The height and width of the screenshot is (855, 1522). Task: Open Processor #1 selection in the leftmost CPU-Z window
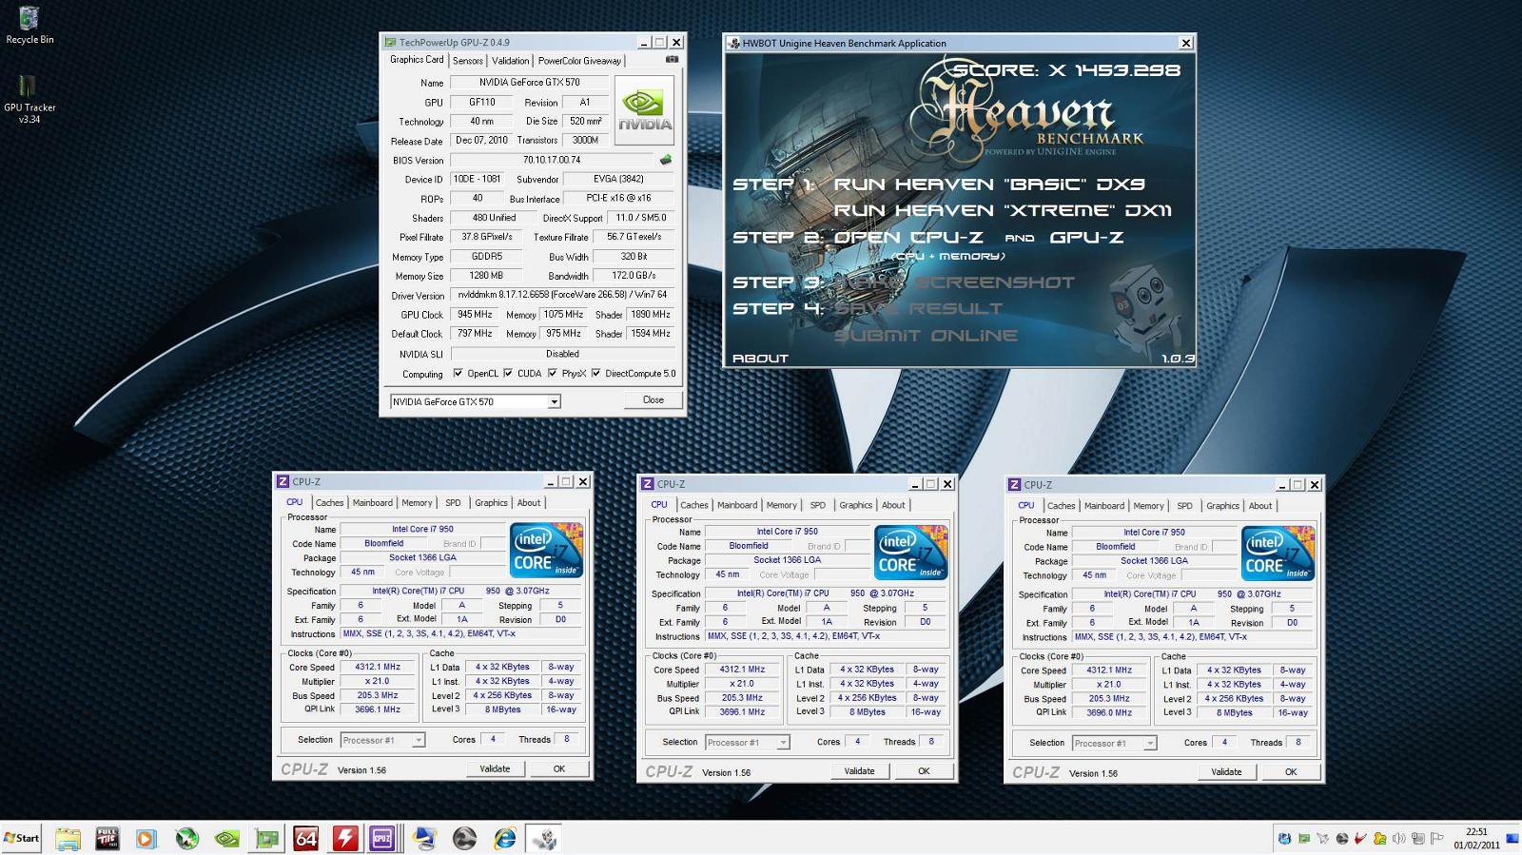pyautogui.click(x=382, y=740)
